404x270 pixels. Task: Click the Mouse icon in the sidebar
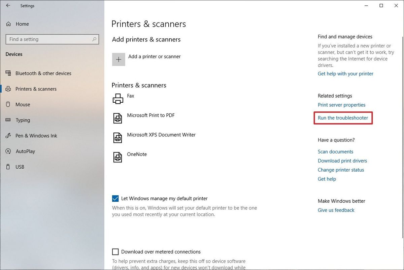tap(8, 104)
